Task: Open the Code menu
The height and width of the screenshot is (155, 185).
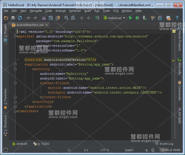Action: 49,11
